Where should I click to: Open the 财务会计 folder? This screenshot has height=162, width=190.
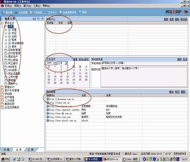click(2, 23)
